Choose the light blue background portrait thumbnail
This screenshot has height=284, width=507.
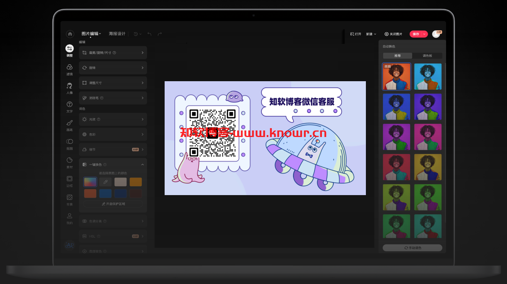428,77
